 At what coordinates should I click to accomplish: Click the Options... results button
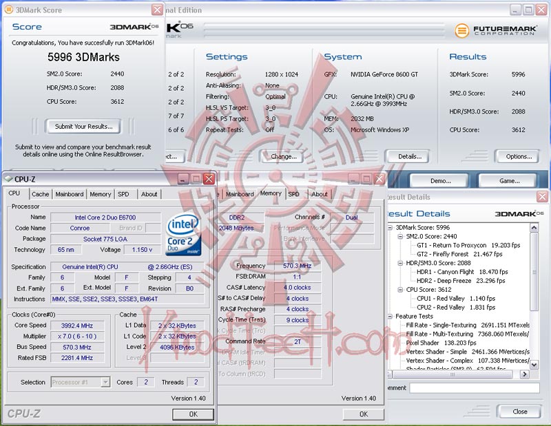tap(519, 156)
